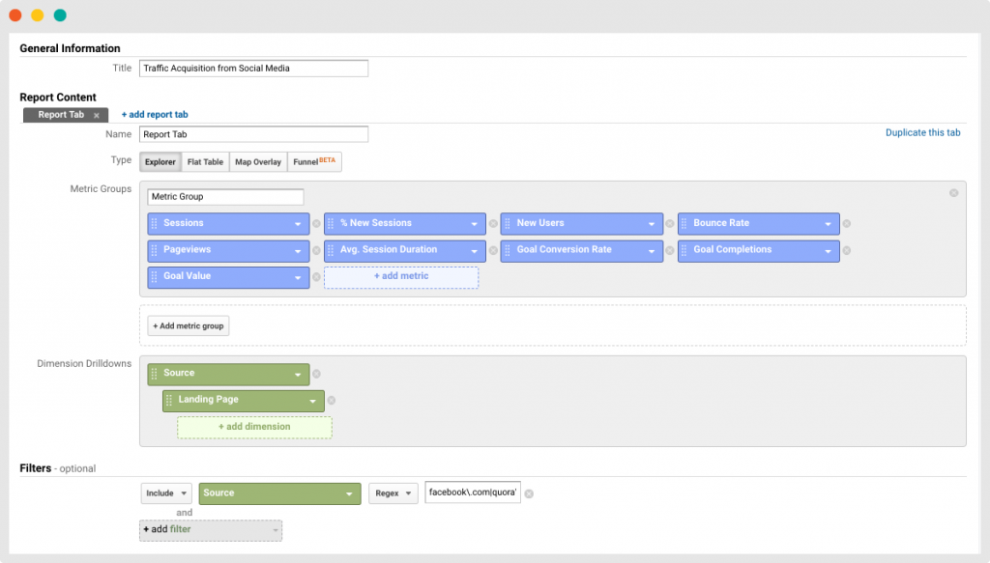Select the Funnel BETA tab
990x563 pixels.
[x=314, y=162]
